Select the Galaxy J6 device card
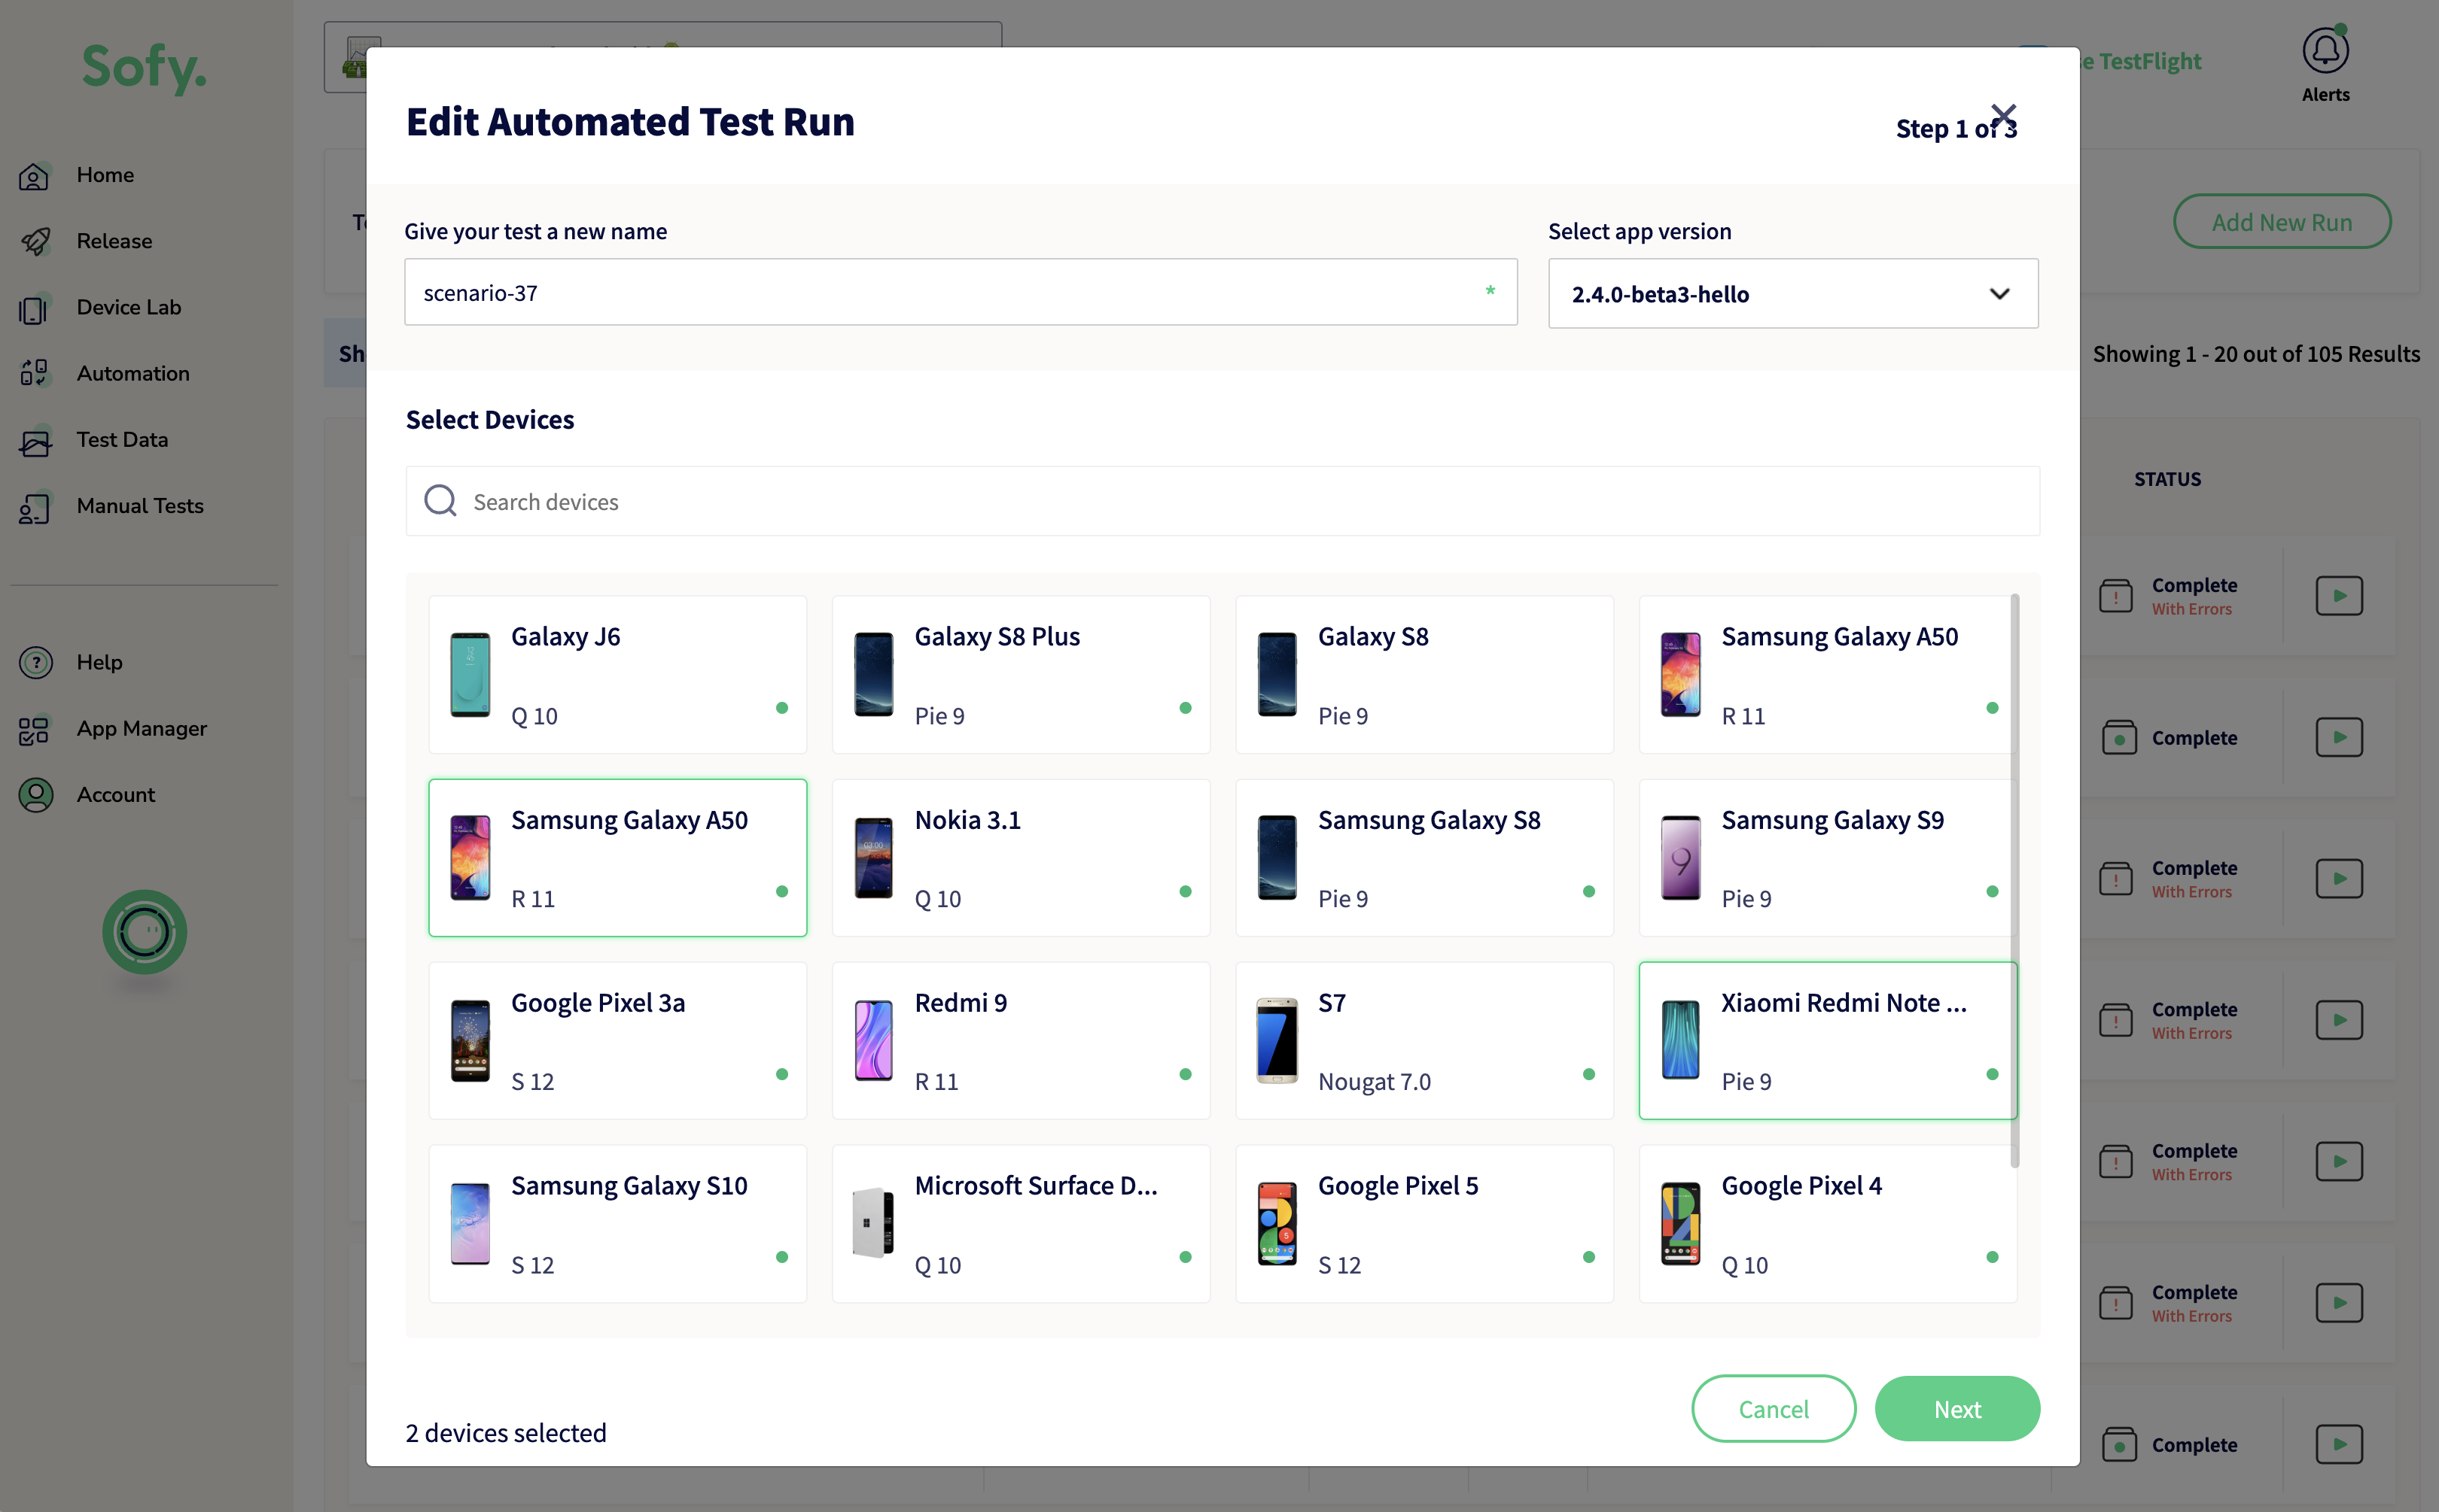The width and height of the screenshot is (2439, 1512). point(617,675)
